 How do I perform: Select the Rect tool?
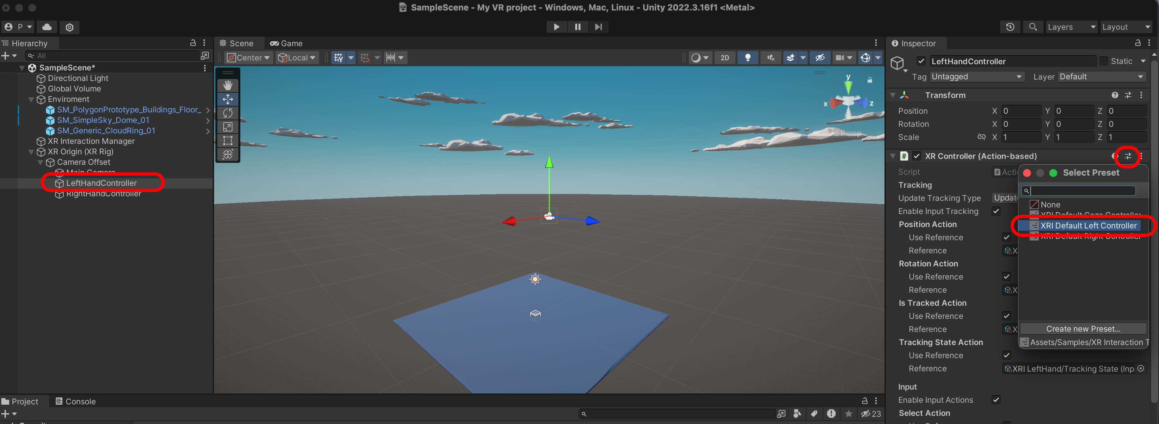coord(228,141)
